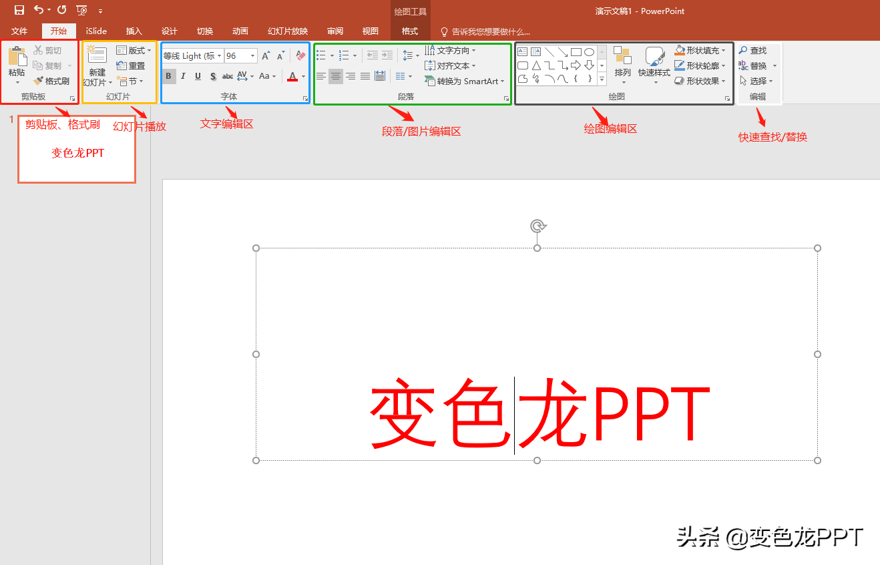This screenshot has height=565, width=880.
Task: Undo the last action
Action: [x=39, y=10]
